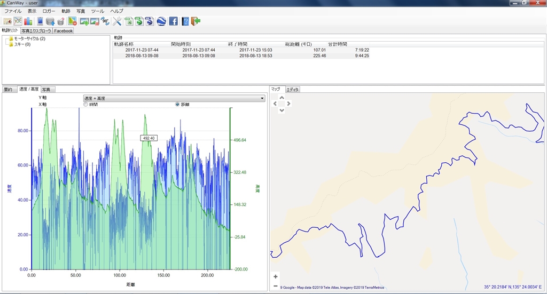Click the help question mark icon
This screenshot has width=547, height=294.
185,21
